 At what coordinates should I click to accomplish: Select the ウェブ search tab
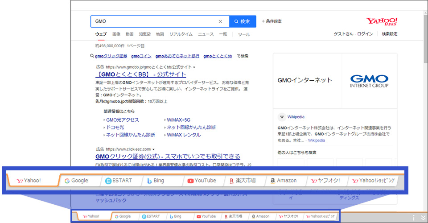pyautogui.click(x=101, y=34)
